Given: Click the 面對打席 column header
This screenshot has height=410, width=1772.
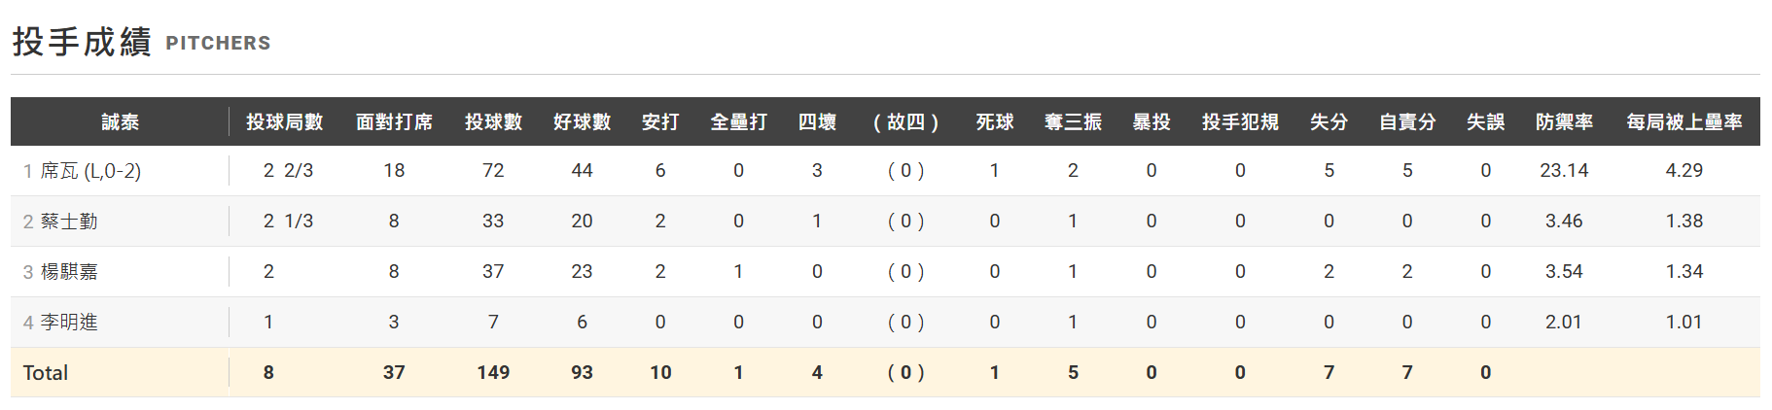Looking at the screenshot, I should (x=394, y=121).
